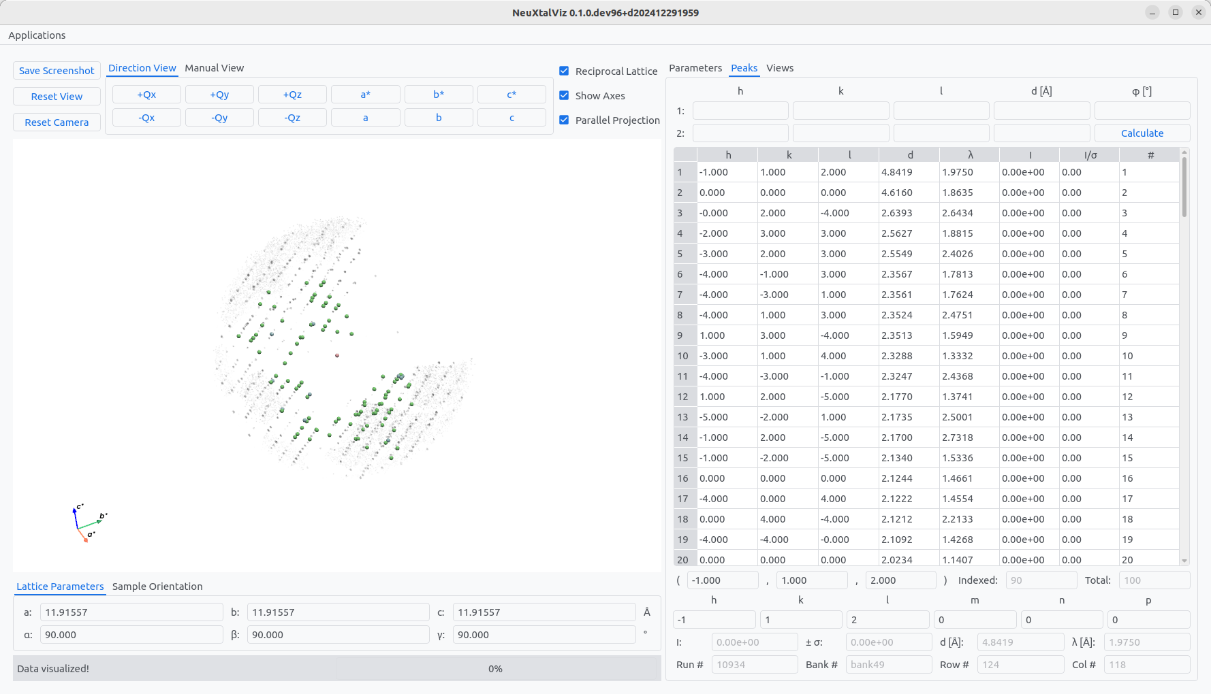Open the Applications menu
This screenshot has width=1211, height=694.
point(37,35)
